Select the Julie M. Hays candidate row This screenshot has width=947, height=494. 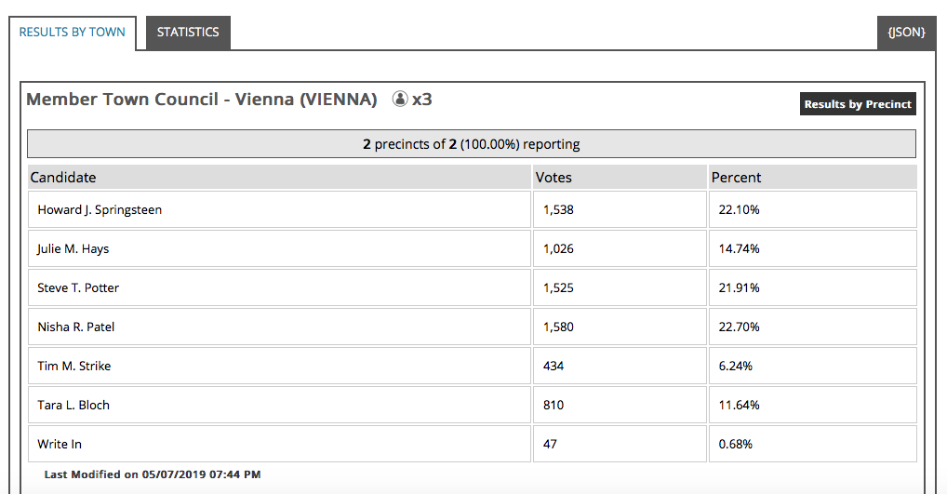point(473,248)
